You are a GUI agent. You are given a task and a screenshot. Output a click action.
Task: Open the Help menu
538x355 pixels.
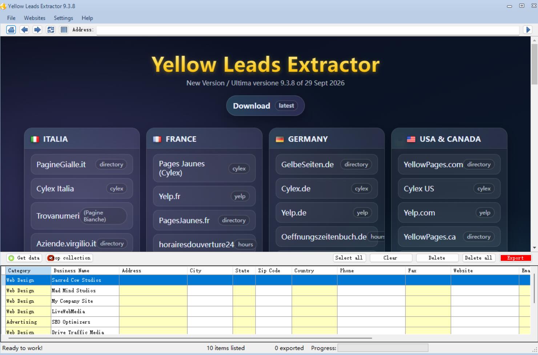point(87,18)
